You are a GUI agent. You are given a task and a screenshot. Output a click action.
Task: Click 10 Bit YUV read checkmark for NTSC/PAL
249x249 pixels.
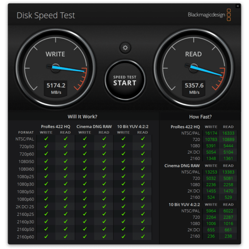click(143, 139)
